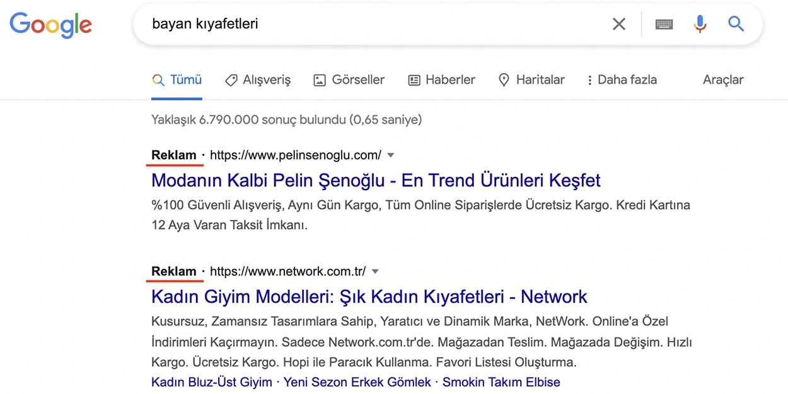Image resolution: width=788 pixels, height=394 pixels.
Task: Open Modanın Kalbi Pelin Şenoğlu result
Action: tap(376, 180)
